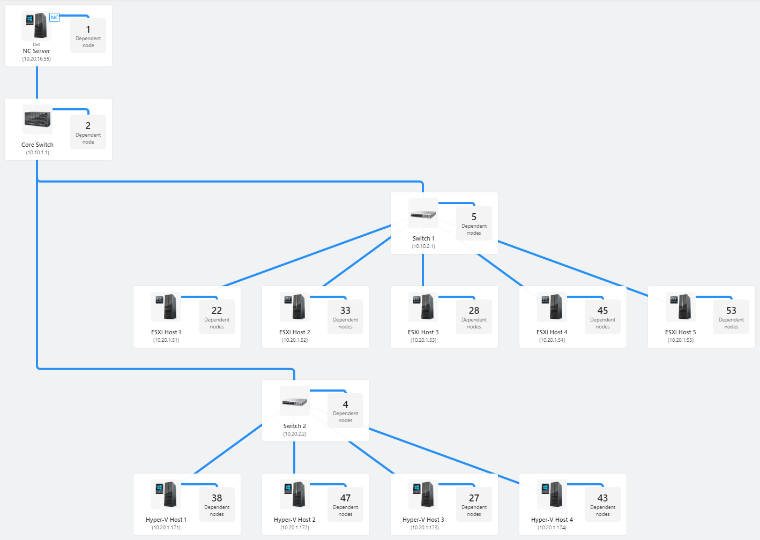Open ESXi Host 4's 45 dependent nodes
Viewport: 760px width, 540px height.
[602, 317]
